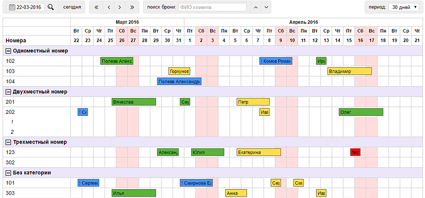
Task: Select the yellow Владимир booking bar
Action: (x=350, y=71)
